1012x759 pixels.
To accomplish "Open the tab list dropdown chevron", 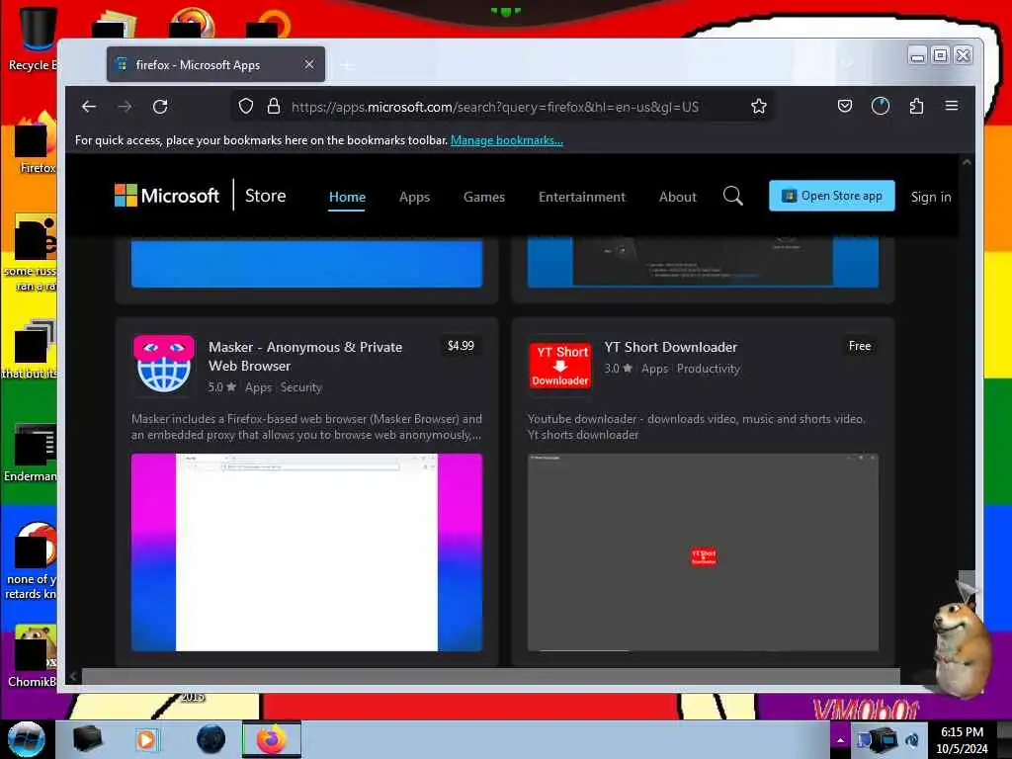I will point(847,63).
